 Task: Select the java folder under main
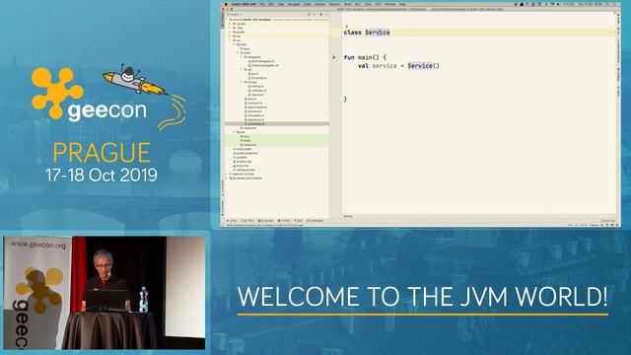click(245, 48)
